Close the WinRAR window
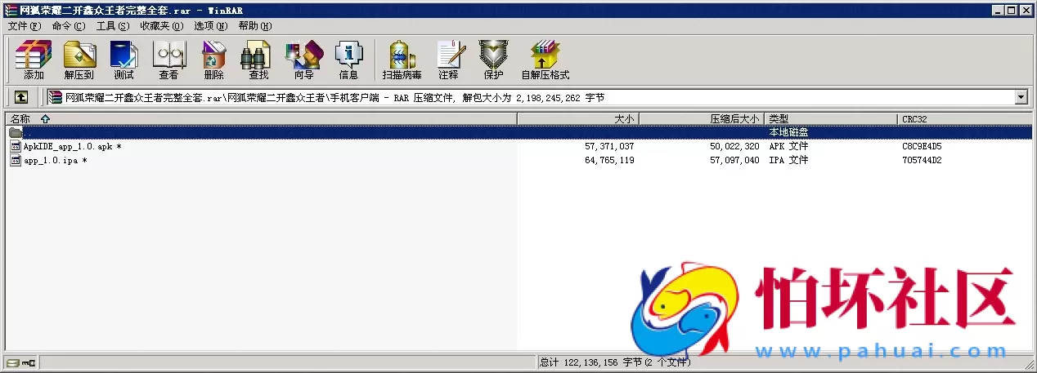The width and height of the screenshot is (1037, 373). [x=1026, y=10]
